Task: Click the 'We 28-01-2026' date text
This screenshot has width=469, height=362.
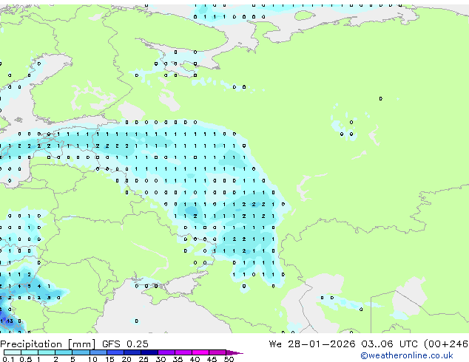Action: click(312, 344)
